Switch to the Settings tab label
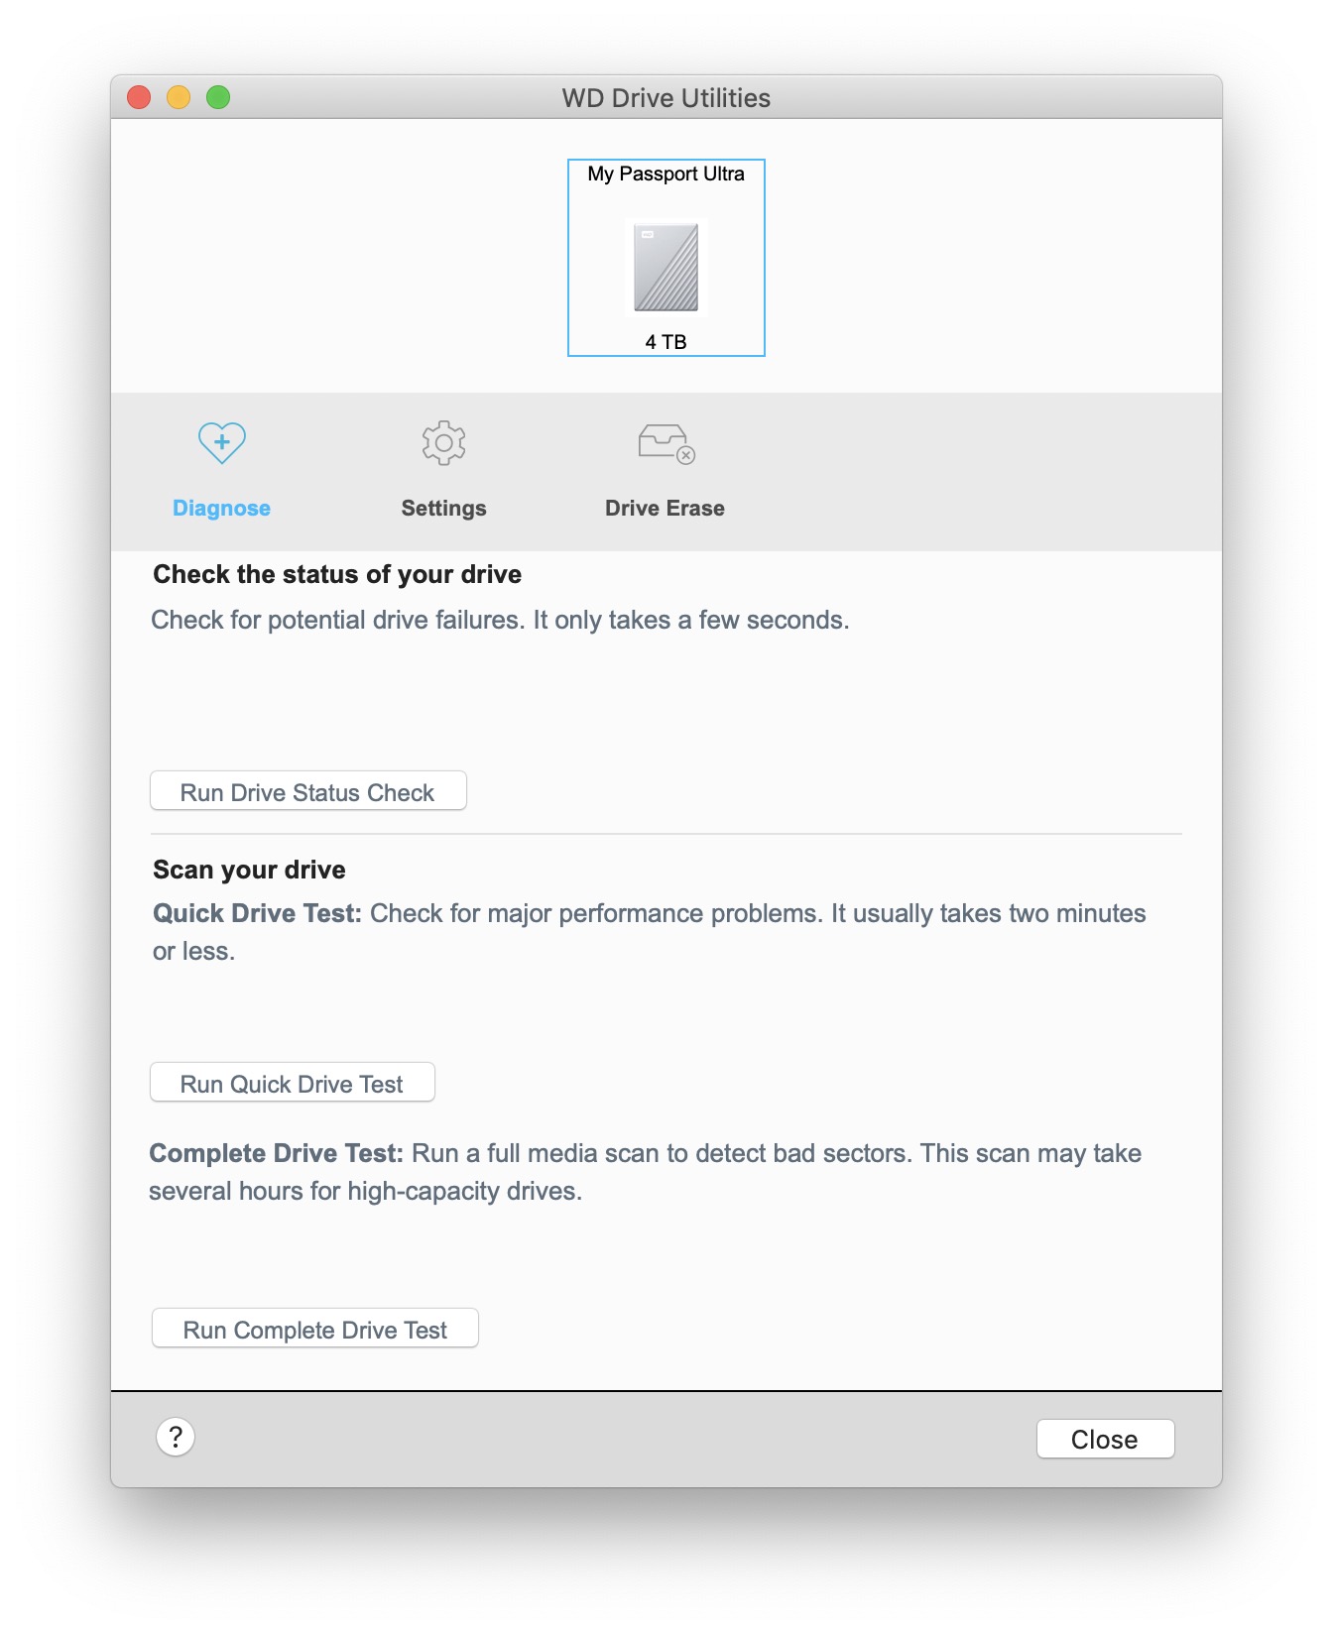Image resolution: width=1333 pixels, height=1634 pixels. (x=443, y=509)
